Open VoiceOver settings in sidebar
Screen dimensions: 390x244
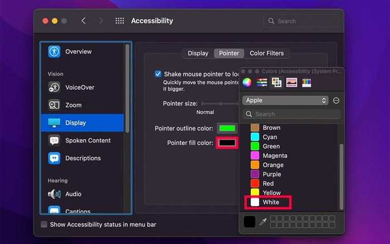[x=80, y=87]
